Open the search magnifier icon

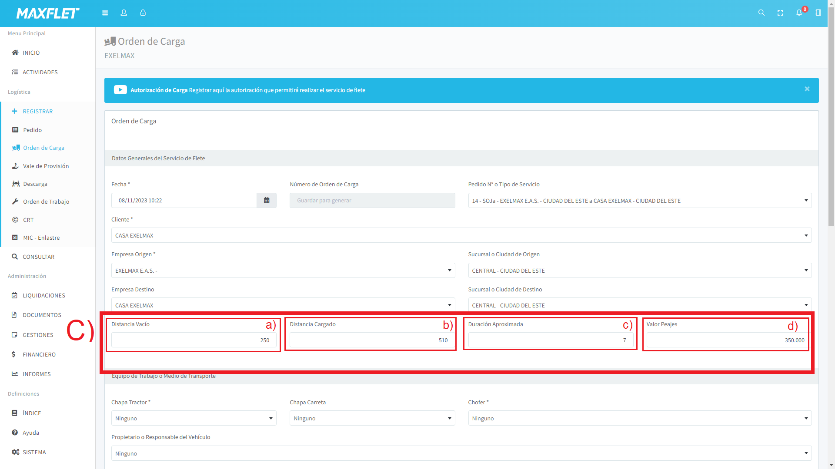[762, 13]
